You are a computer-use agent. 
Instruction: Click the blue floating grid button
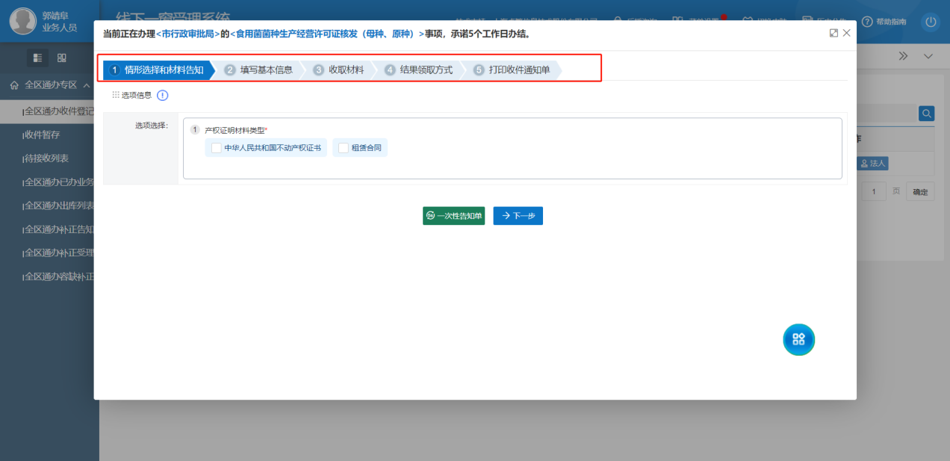798,339
